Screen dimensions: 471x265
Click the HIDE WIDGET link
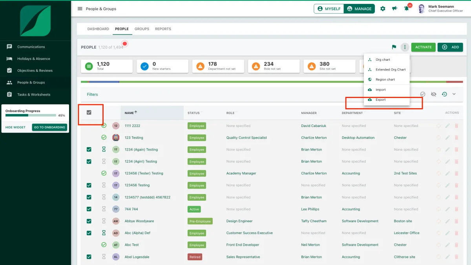[x=16, y=127]
